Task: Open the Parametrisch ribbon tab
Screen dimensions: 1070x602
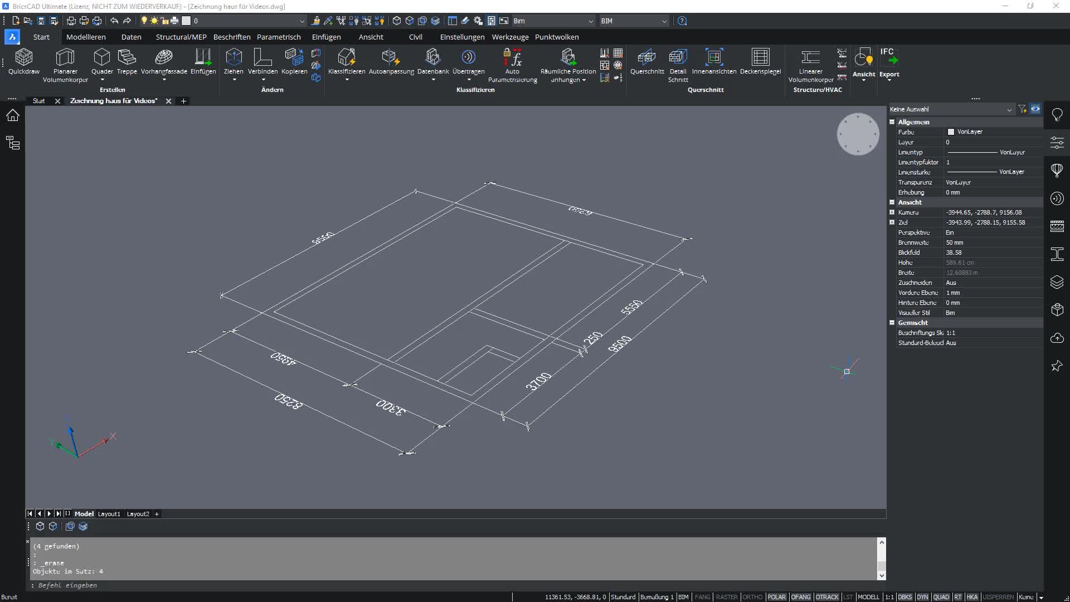Action: (x=279, y=37)
